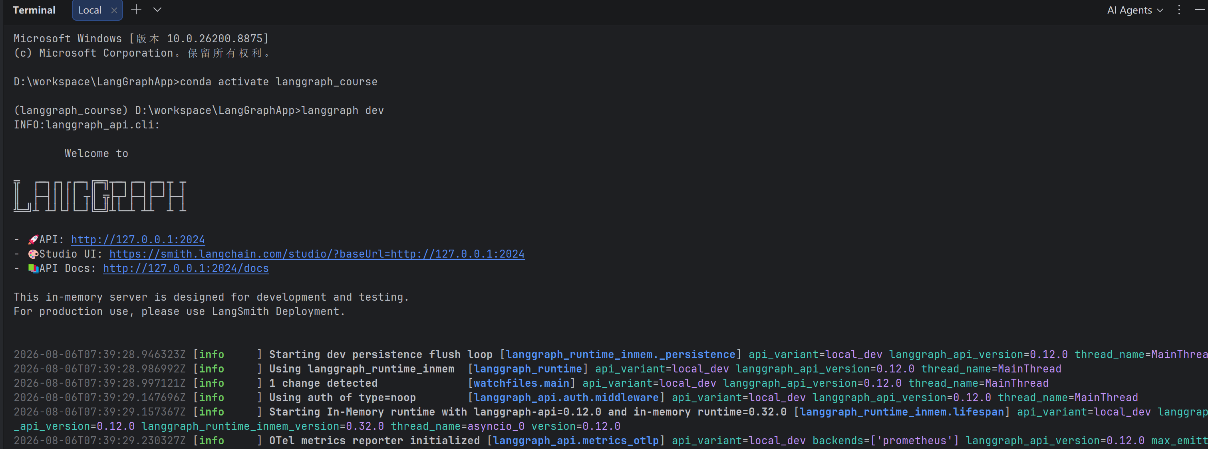Click the 'Welcome to' text
Image resolution: width=1208 pixels, height=449 pixels.
[96, 154]
